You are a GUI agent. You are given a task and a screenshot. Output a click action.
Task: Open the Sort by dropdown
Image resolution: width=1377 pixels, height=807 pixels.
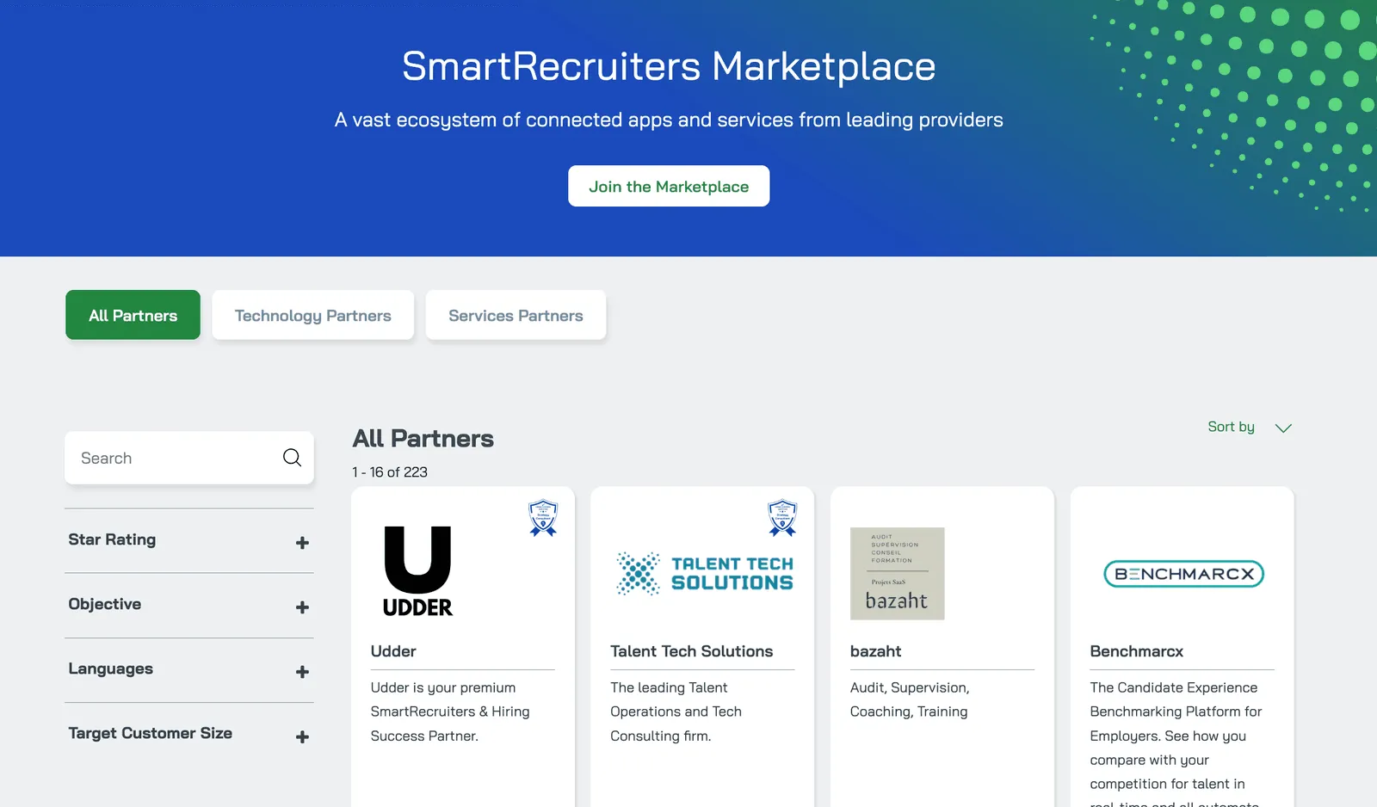click(x=1250, y=427)
